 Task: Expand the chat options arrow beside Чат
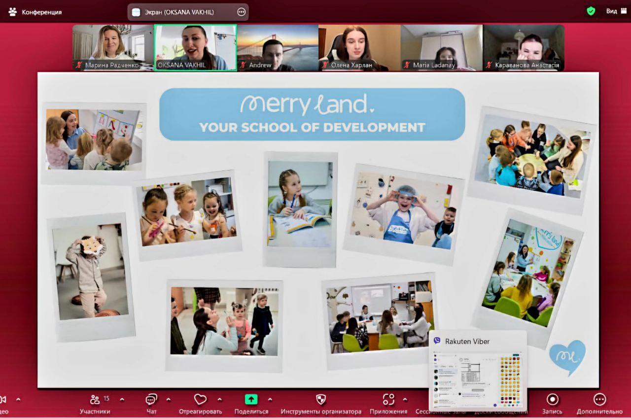tap(169, 399)
